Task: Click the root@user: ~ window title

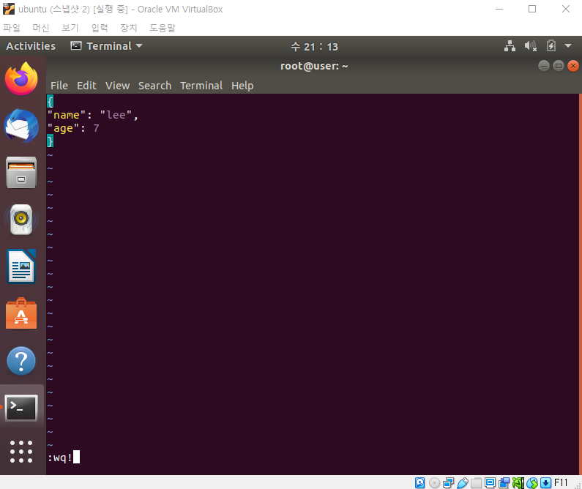Action: click(x=314, y=66)
